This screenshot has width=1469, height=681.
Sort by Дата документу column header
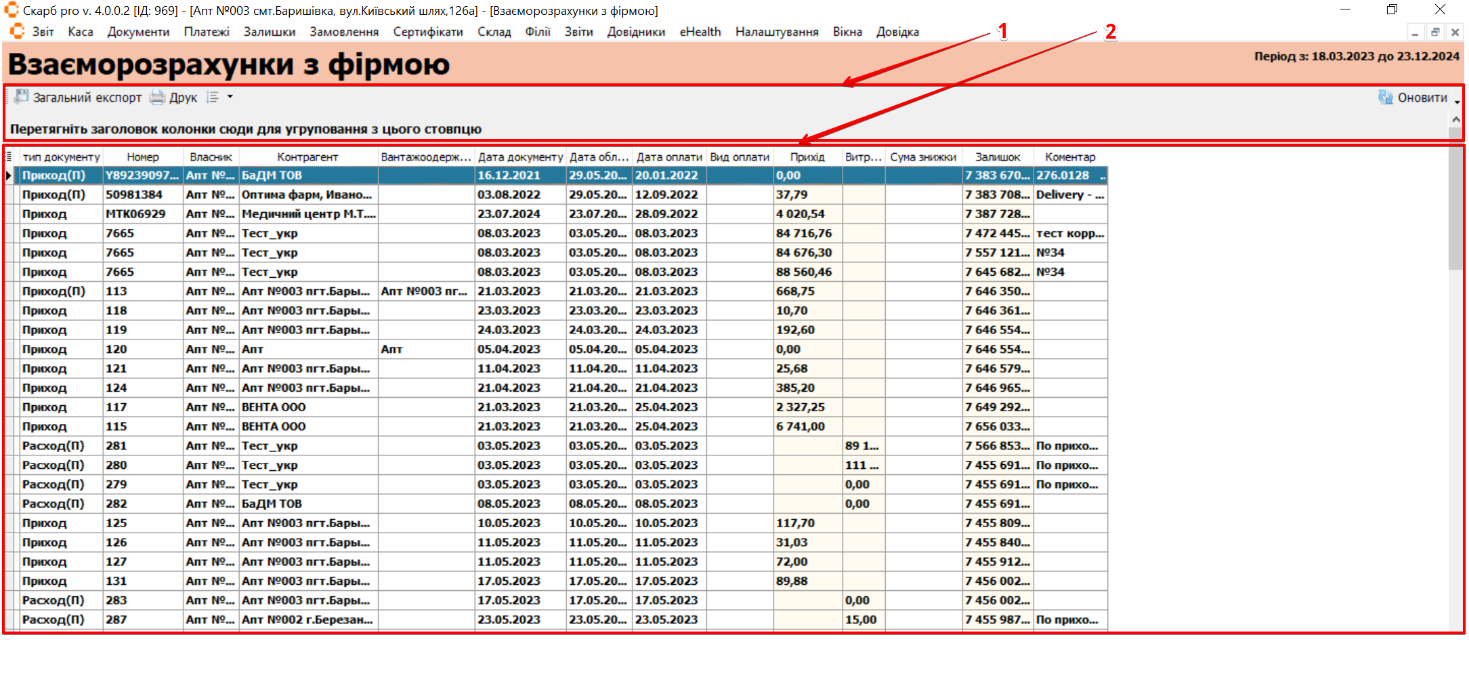tap(520, 157)
